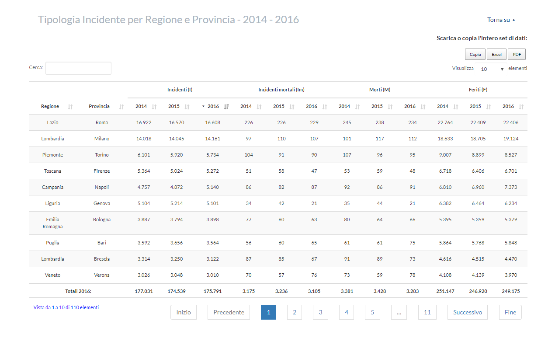555x345 pixels.
Task: Go to next page with Successivo
Action: pyautogui.click(x=468, y=312)
